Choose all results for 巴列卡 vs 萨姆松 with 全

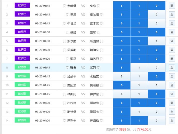coord(172,121)
